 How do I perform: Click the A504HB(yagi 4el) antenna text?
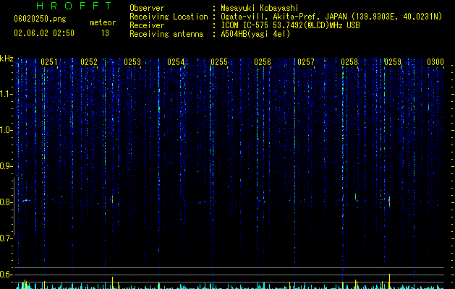255,34
